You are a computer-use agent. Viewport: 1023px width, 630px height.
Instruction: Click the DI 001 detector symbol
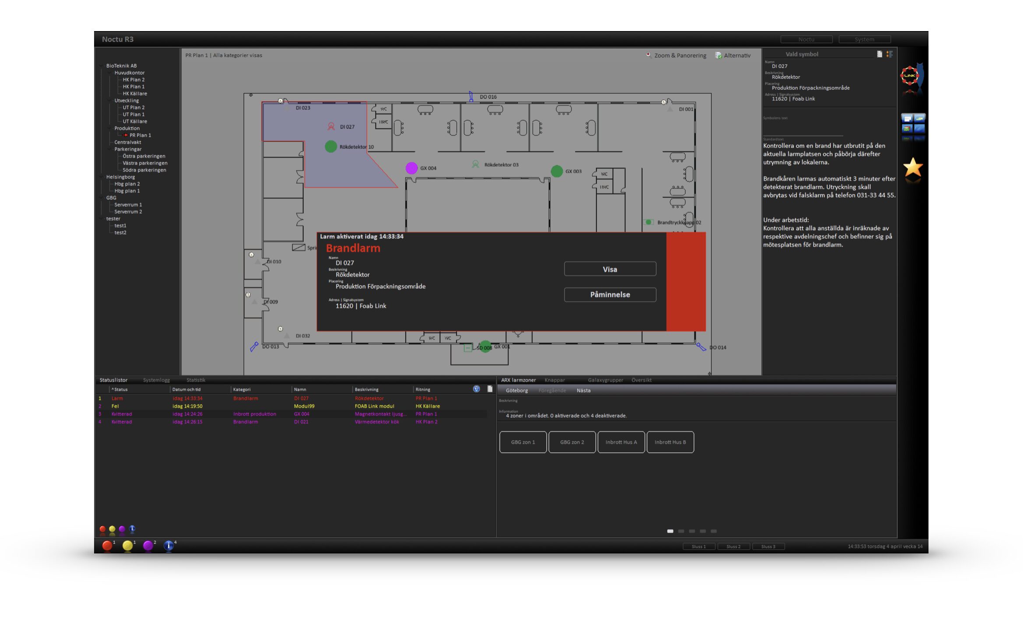(669, 109)
